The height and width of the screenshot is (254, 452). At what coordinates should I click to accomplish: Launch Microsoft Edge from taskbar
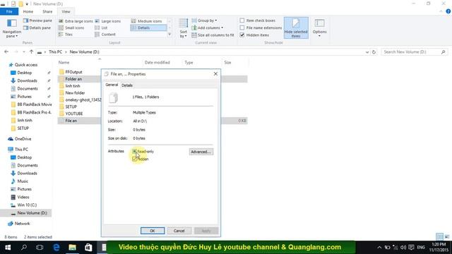56,248
